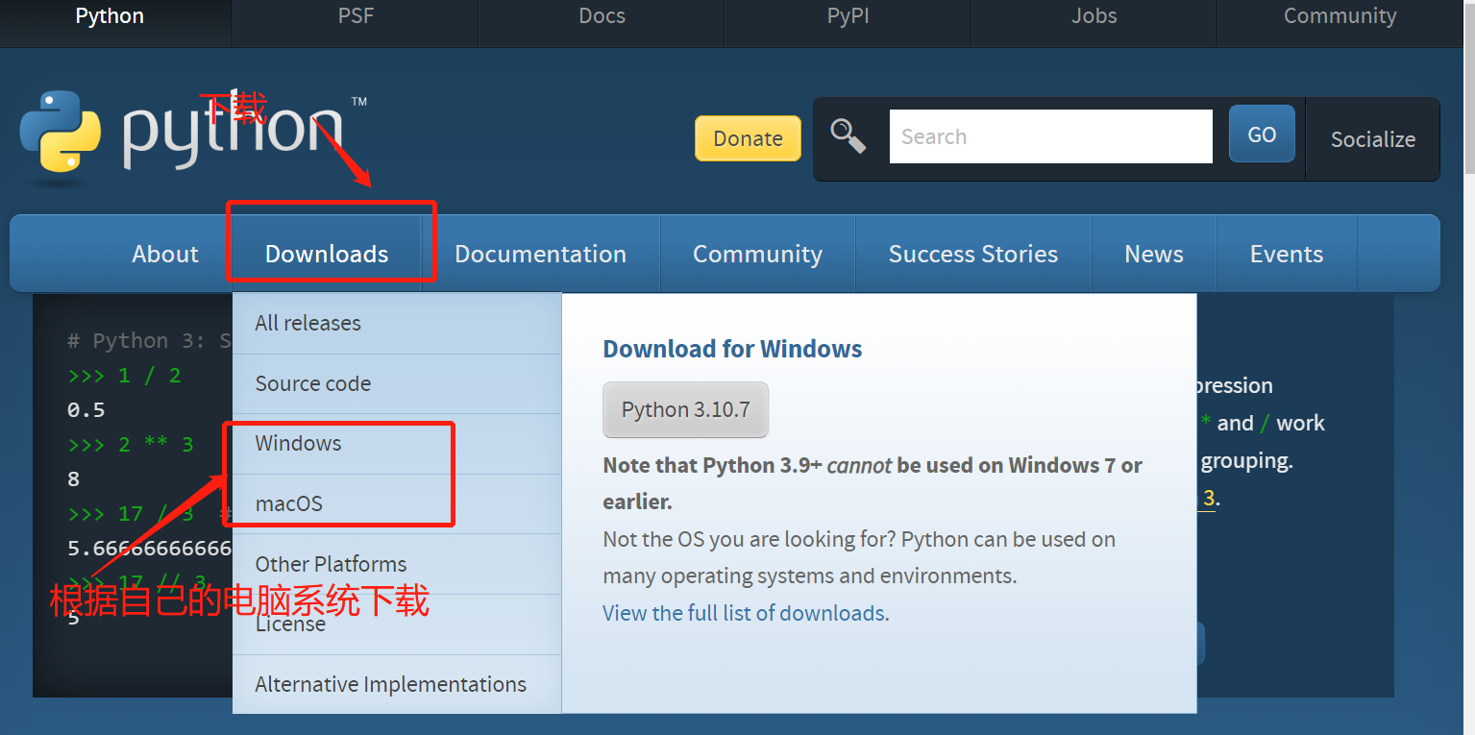Viewport: 1475px width, 735px height.
Task: Open the Jobs top tab
Action: 1094,16
